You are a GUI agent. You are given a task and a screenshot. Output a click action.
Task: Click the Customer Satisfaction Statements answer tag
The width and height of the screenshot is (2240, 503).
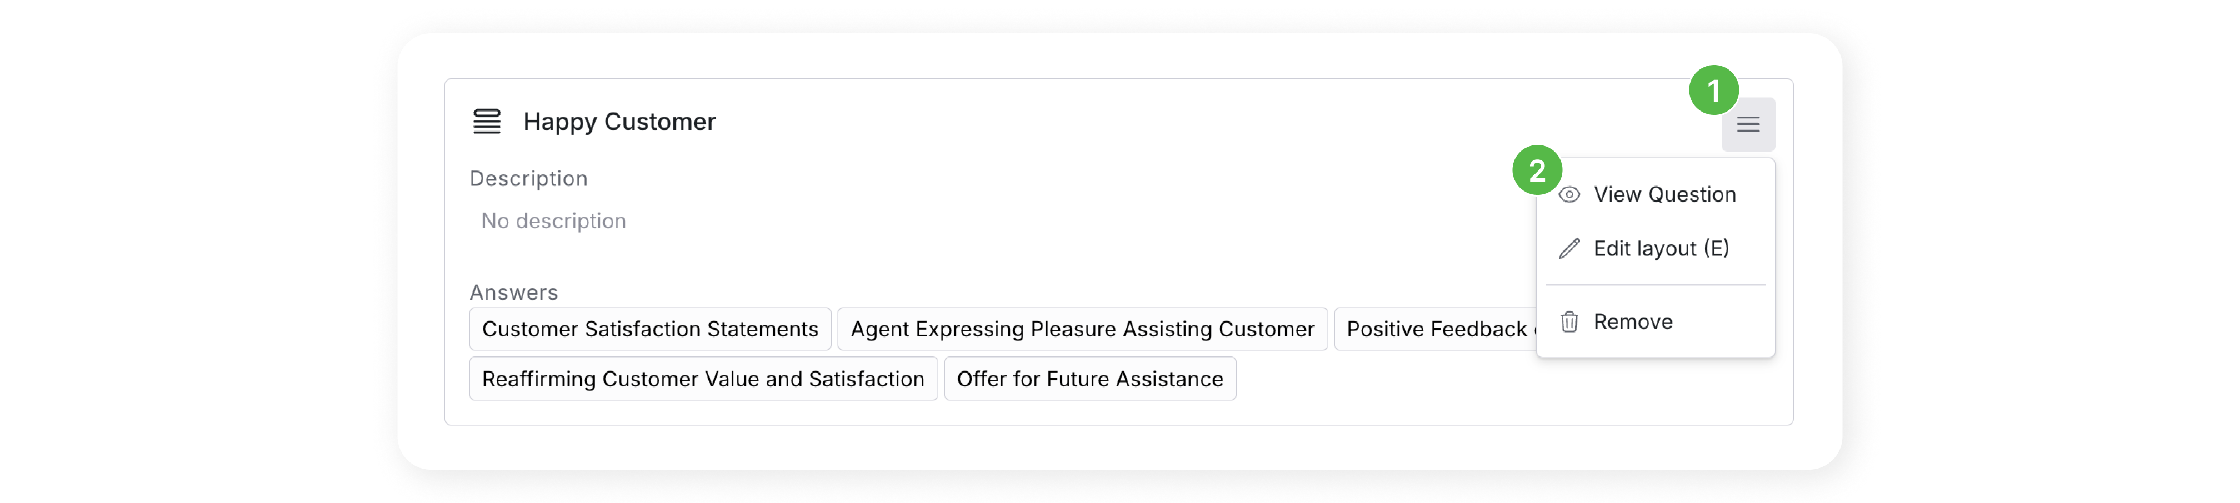coord(649,329)
